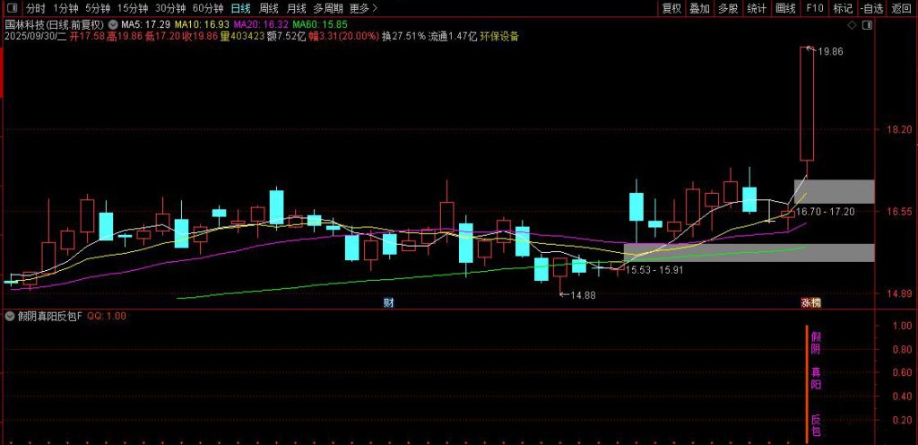This screenshot has height=445, width=918.
Task: Click the QQ: 1.00 indicator value
Action: 107,316
